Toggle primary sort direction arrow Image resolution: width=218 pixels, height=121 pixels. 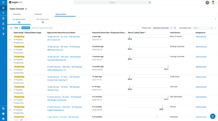[x=175, y=28]
